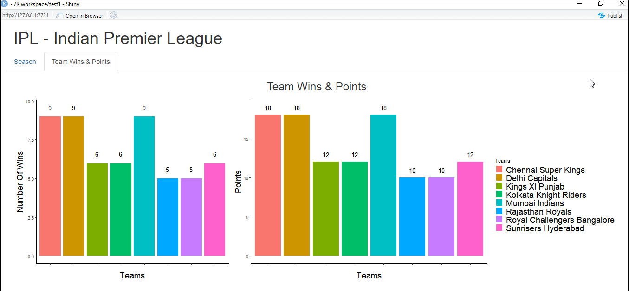Screen dimensions: 629x291
Task: Click the Mumbai Indians legend swatch
Action: tap(499, 203)
